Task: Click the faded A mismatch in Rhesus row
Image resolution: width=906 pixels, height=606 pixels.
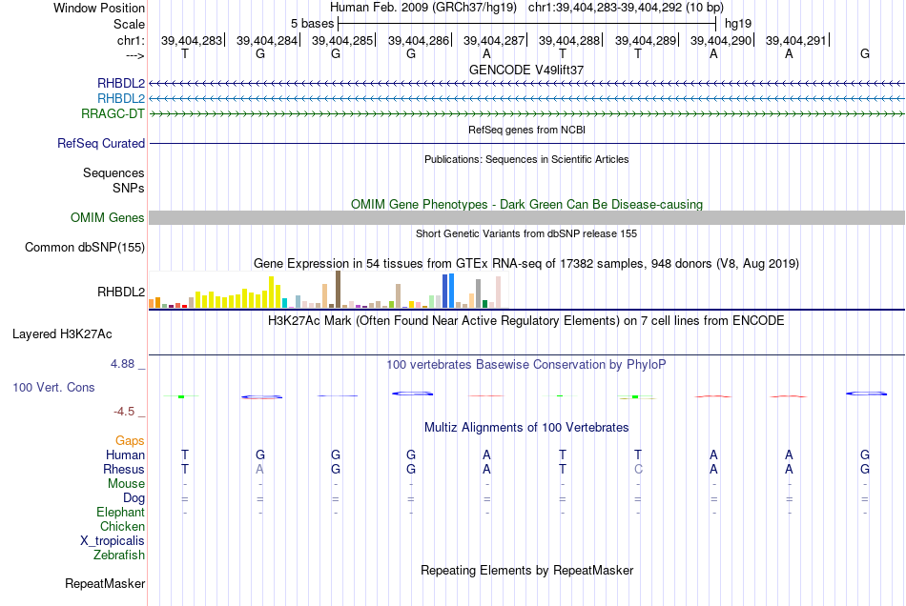Action: [260, 469]
